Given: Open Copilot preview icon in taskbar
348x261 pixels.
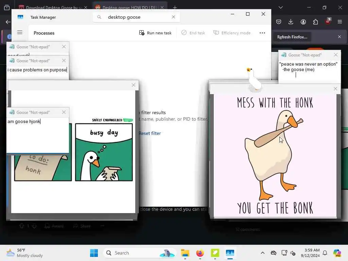Looking at the screenshot, I should [x=337, y=253].
